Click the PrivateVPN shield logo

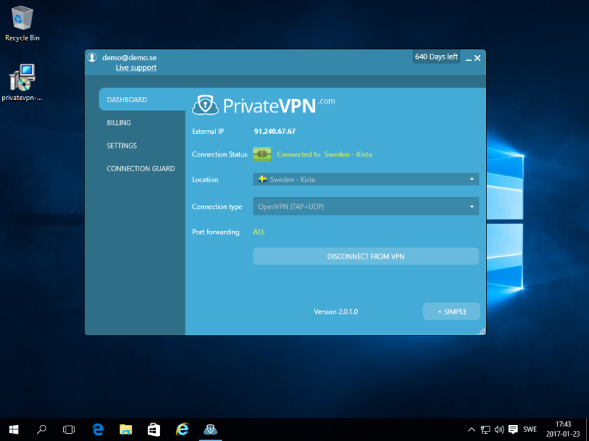(x=205, y=105)
